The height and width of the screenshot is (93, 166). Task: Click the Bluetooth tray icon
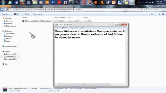coord(144,2)
